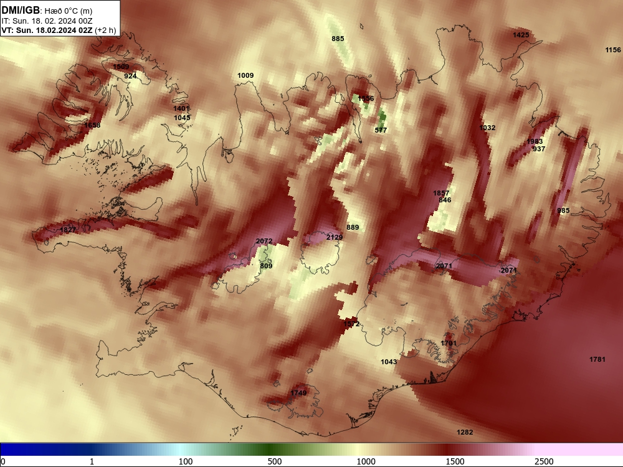
Task: Click the map value 885
Action: pos(338,39)
